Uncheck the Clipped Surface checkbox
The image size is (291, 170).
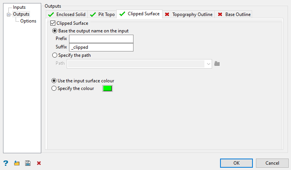53,24
